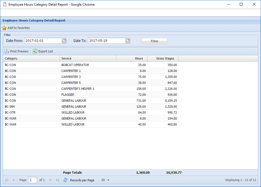Select the FLAGGER row

click(x=85, y=95)
